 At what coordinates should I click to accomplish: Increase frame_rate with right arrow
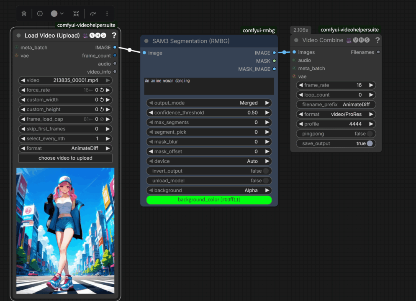click(371, 85)
